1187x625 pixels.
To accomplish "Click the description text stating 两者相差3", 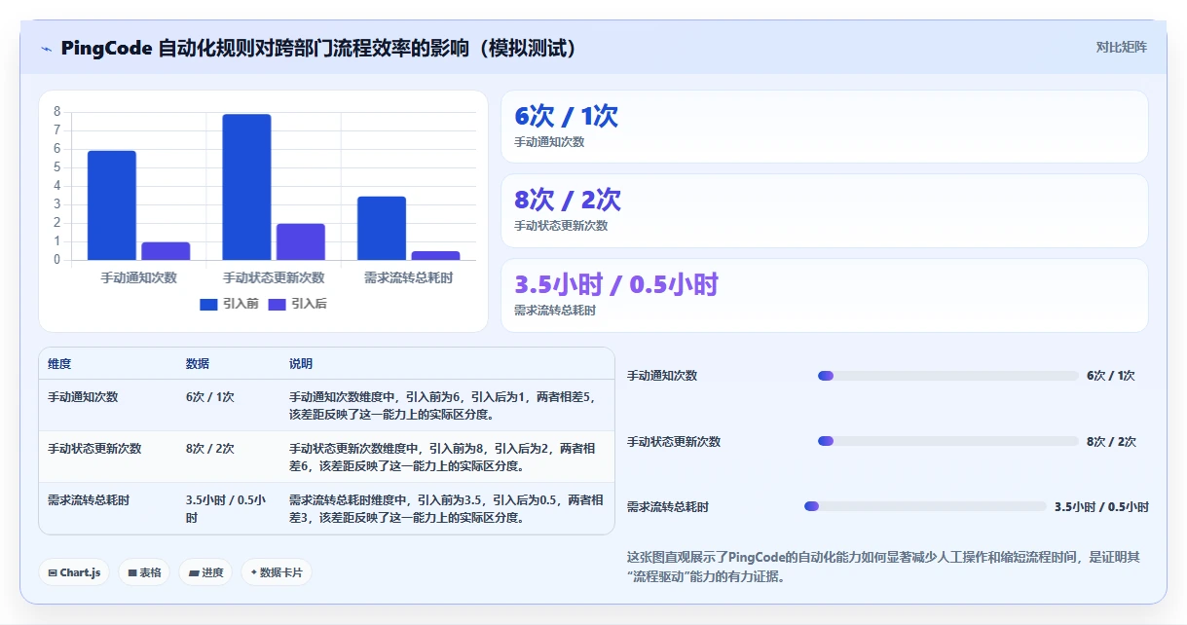I will click(x=448, y=509).
